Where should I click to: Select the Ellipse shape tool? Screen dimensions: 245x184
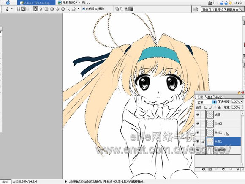[57, 9]
